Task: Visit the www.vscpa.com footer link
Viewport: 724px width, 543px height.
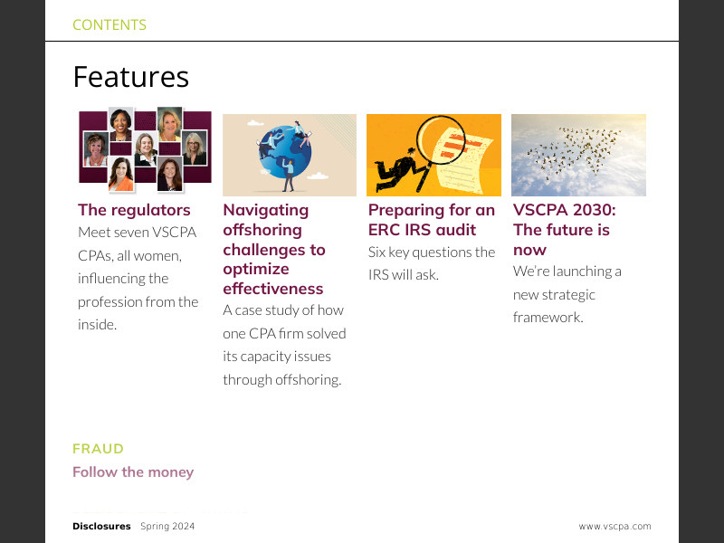Action: tap(614, 527)
